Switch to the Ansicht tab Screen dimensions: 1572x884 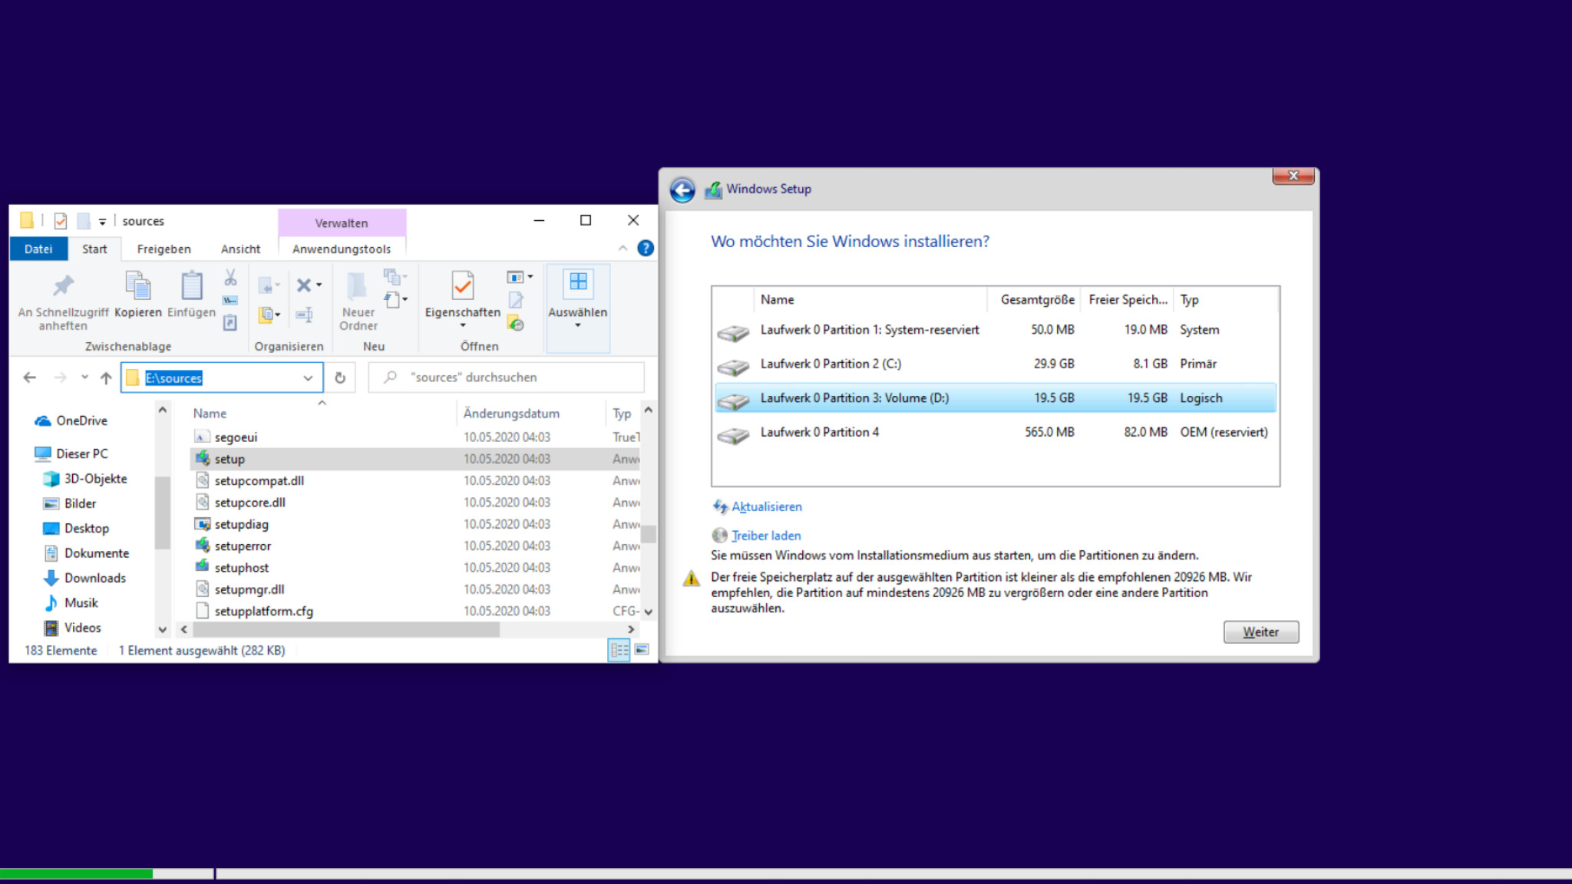(x=240, y=249)
